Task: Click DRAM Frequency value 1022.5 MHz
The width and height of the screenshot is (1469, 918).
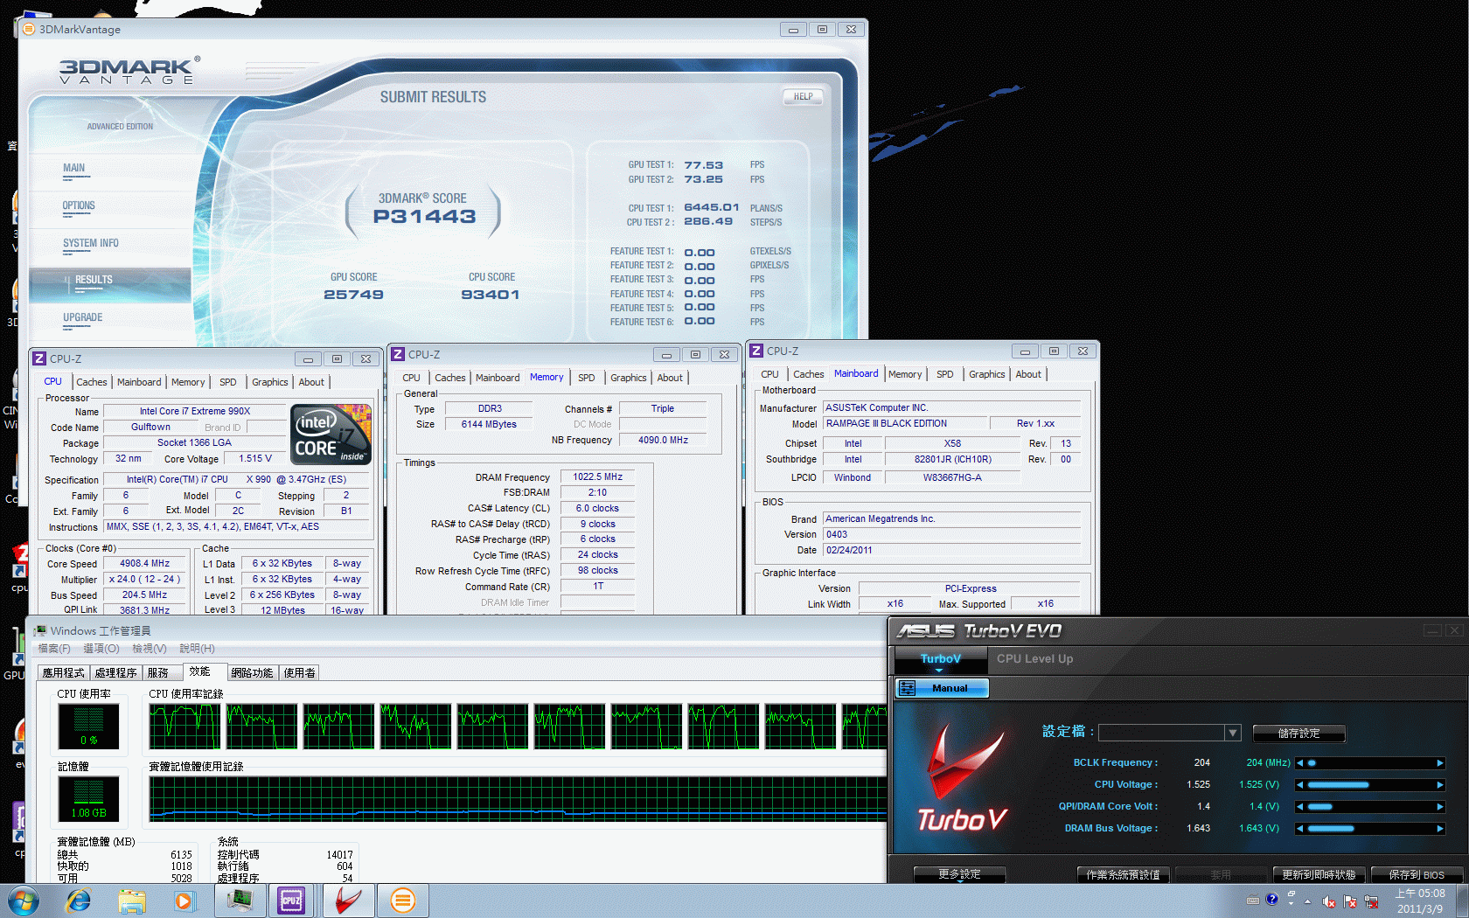Action: [598, 477]
